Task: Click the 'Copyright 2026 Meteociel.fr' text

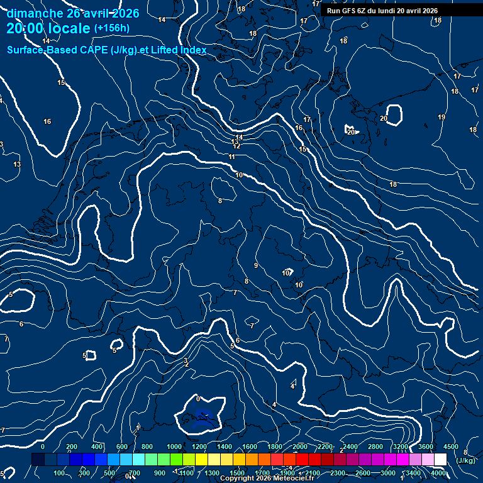Action: coord(267,478)
